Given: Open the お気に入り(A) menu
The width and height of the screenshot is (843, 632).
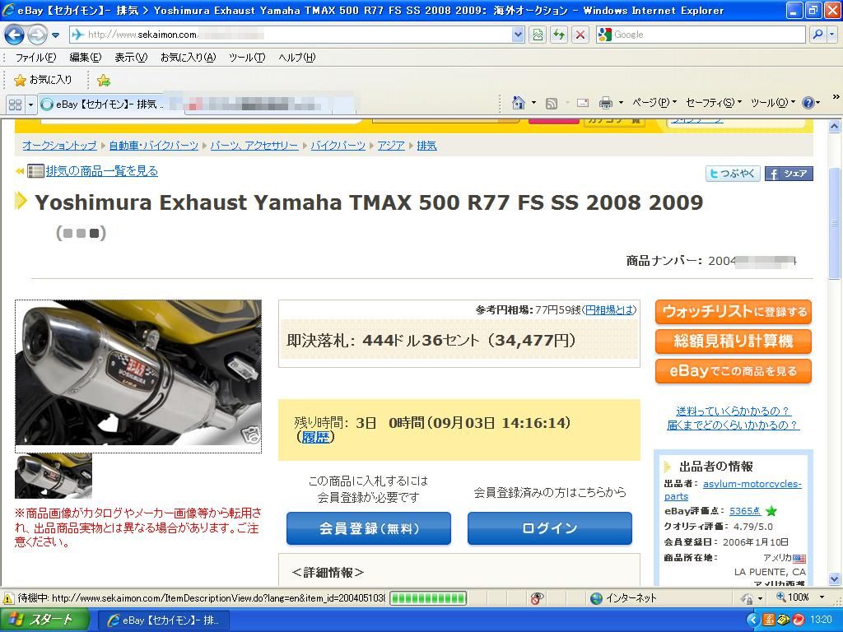Looking at the screenshot, I should coord(189,58).
